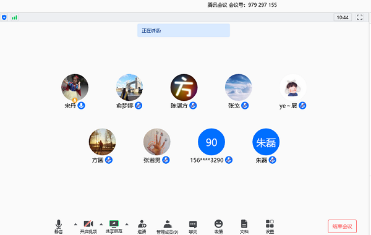371x235 pixels.
Task: Open the documents icon
Action: (244, 224)
